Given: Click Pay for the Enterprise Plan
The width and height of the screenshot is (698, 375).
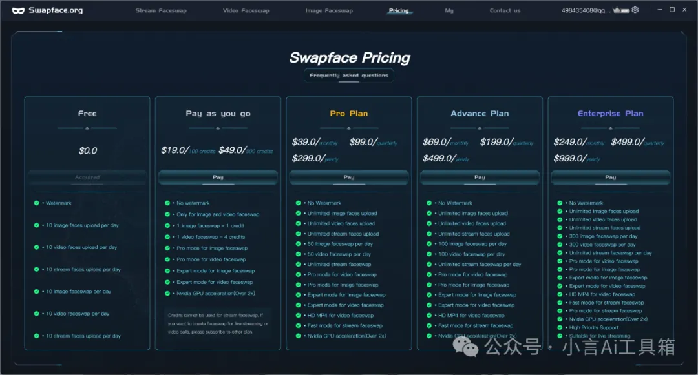Looking at the screenshot, I should click(x=611, y=177).
